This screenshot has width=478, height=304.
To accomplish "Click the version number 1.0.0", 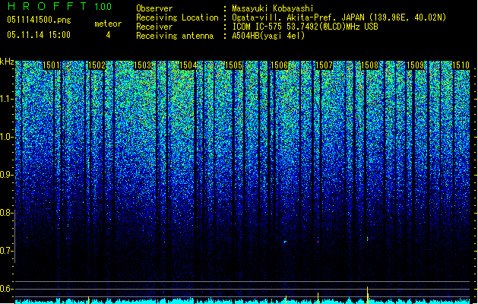I will [103, 6].
